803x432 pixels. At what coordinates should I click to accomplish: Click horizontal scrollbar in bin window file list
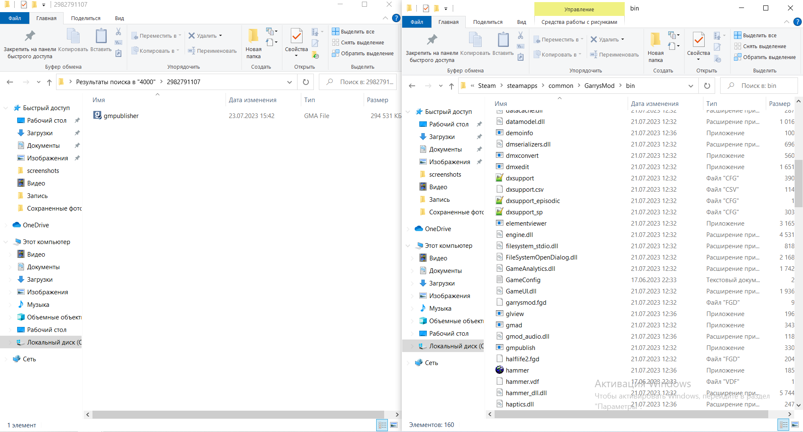coord(631,414)
